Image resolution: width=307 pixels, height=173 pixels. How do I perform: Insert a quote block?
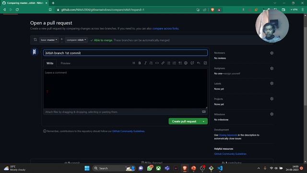pyautogui.click(x=151, y=63)
